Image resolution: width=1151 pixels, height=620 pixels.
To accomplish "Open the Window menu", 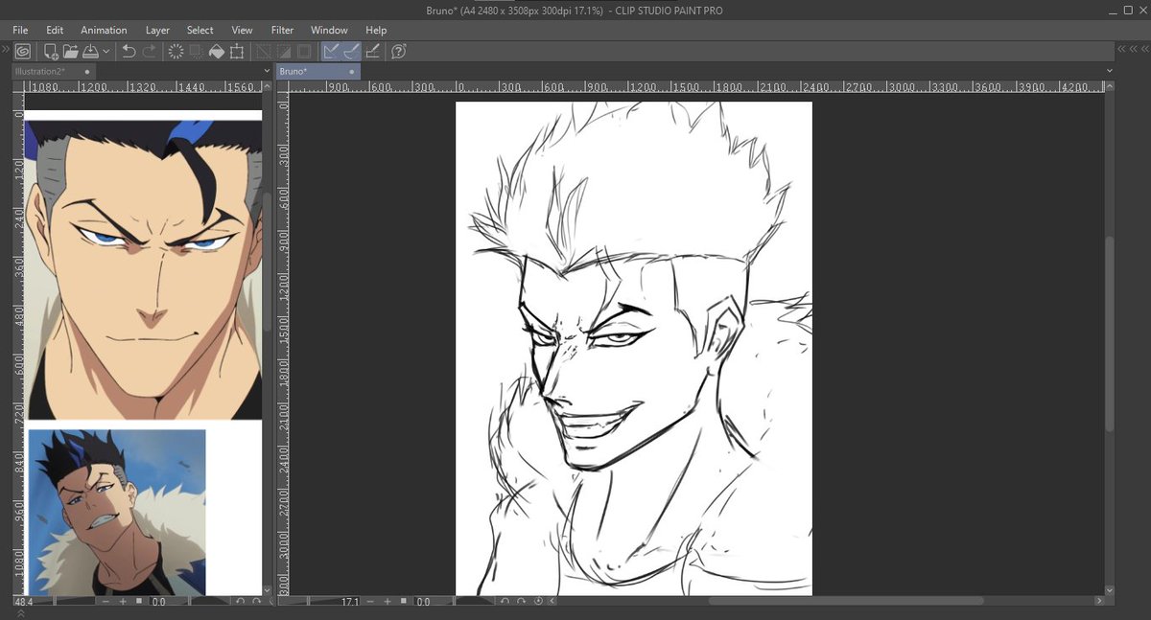I will coord(329,30).
